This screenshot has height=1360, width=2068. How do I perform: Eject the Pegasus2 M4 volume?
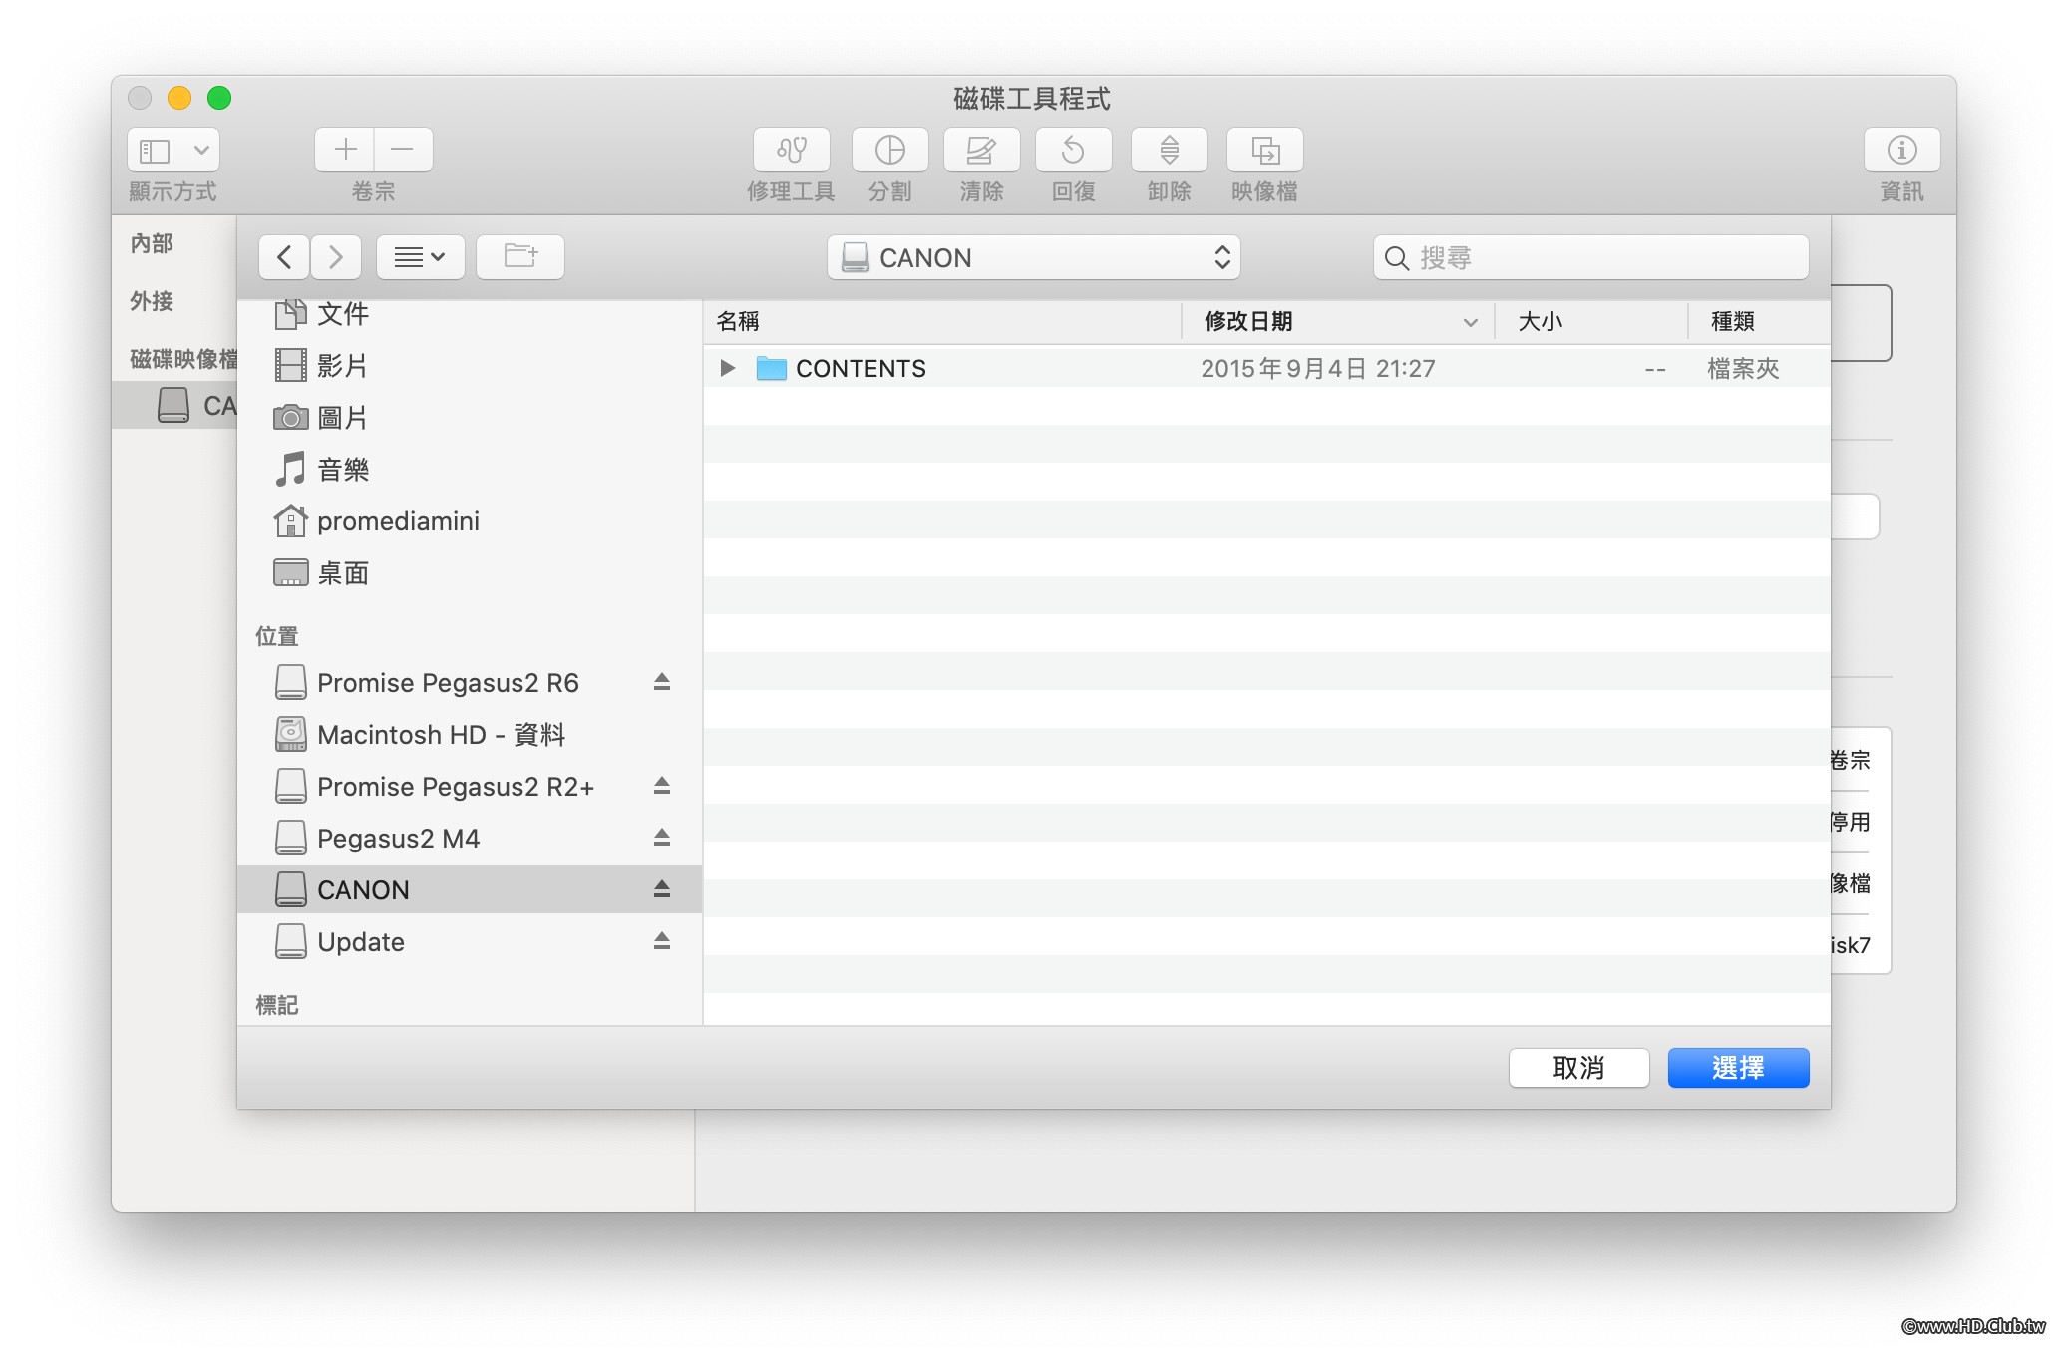pos(661,838)
